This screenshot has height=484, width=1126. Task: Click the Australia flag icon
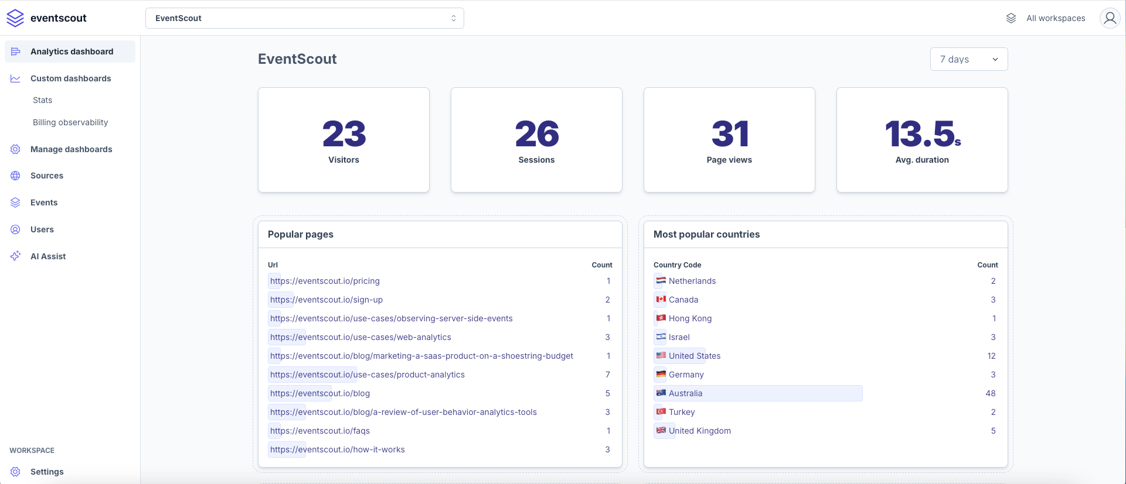[661, 393]
